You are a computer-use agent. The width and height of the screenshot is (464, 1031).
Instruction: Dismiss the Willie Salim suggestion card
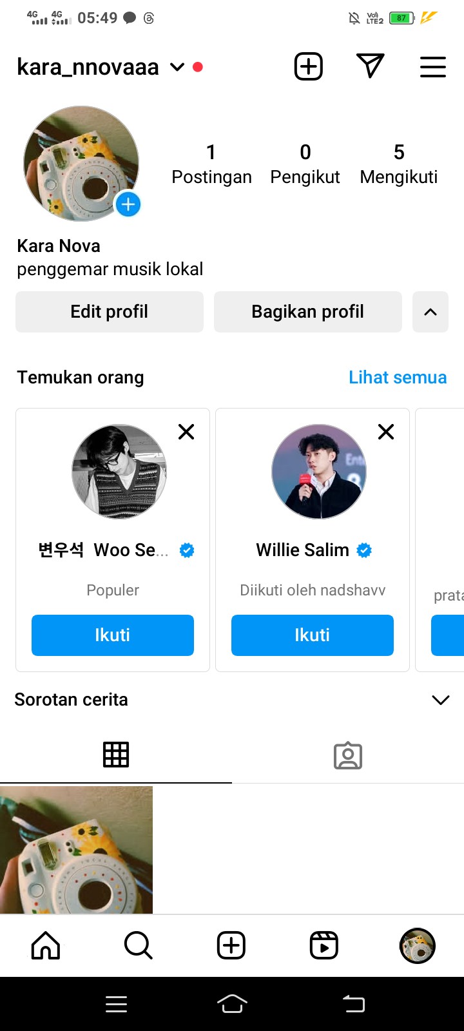386,432
